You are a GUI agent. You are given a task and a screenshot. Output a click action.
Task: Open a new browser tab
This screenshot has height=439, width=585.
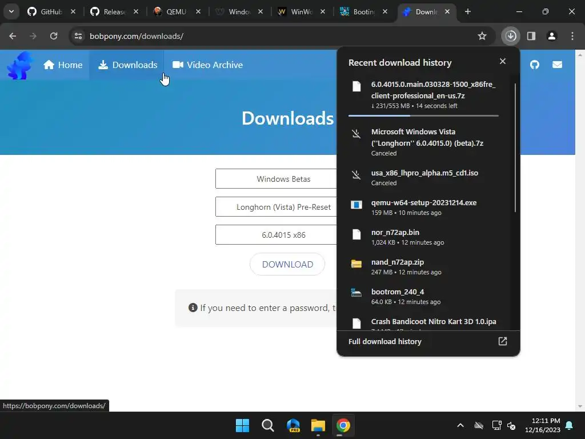click(467, 12)
